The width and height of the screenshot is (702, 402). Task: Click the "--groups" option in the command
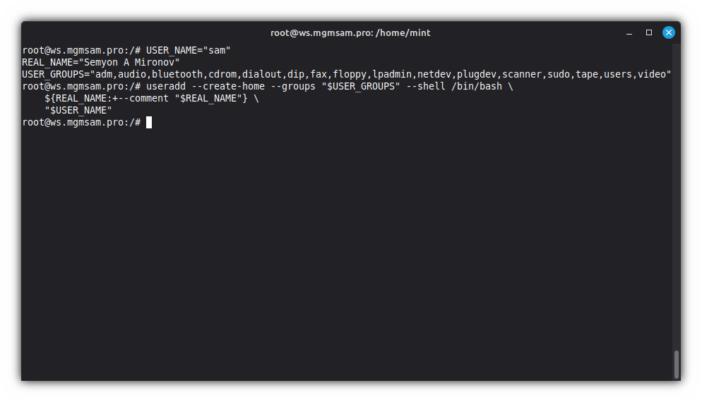coord(293,86)
